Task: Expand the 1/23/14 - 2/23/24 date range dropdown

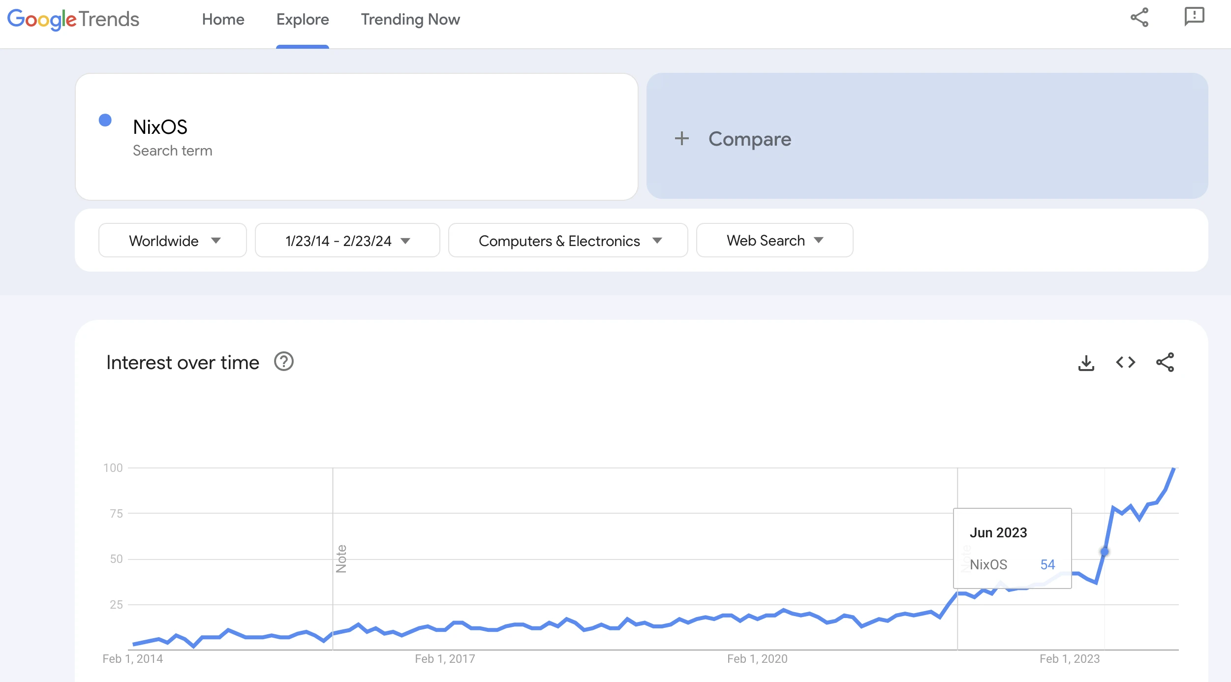Action: coord(347,241)
